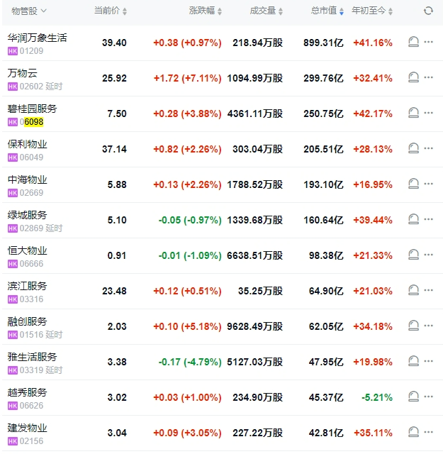443x454 pixels.
Task: Set alert bell for 越秀服务
Action: (x=413, y=397)
